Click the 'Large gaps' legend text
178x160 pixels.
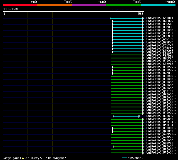point(12,158)
